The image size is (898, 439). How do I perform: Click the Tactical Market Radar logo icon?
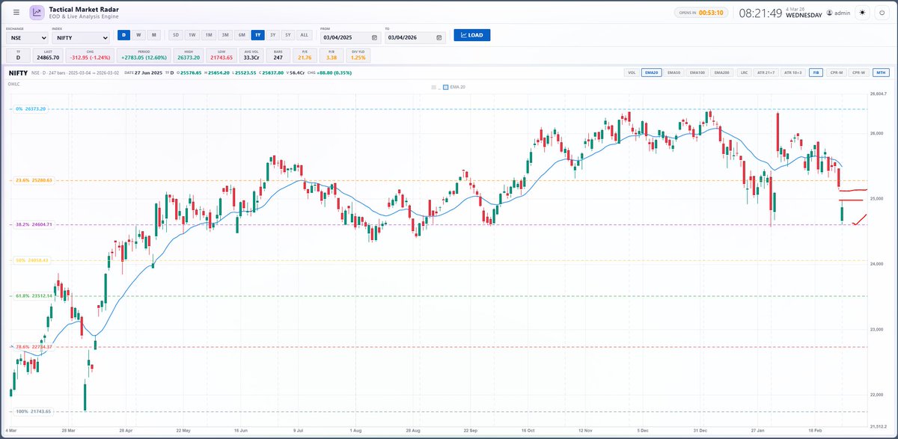click(x=37, y=13)
